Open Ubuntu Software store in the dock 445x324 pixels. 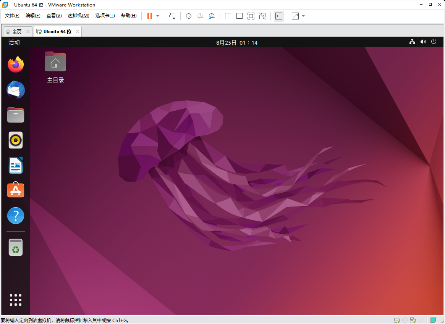click(x=16, y=190)
